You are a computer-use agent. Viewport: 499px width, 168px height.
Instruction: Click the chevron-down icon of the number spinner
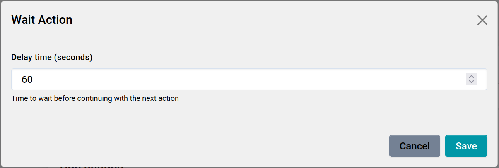471,82
